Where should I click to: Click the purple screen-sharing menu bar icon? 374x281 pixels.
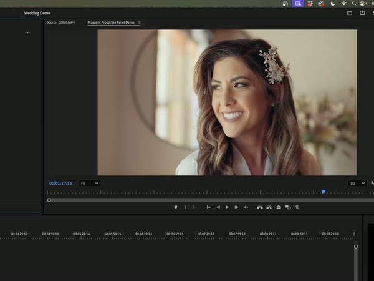click(x=298, y=3)
